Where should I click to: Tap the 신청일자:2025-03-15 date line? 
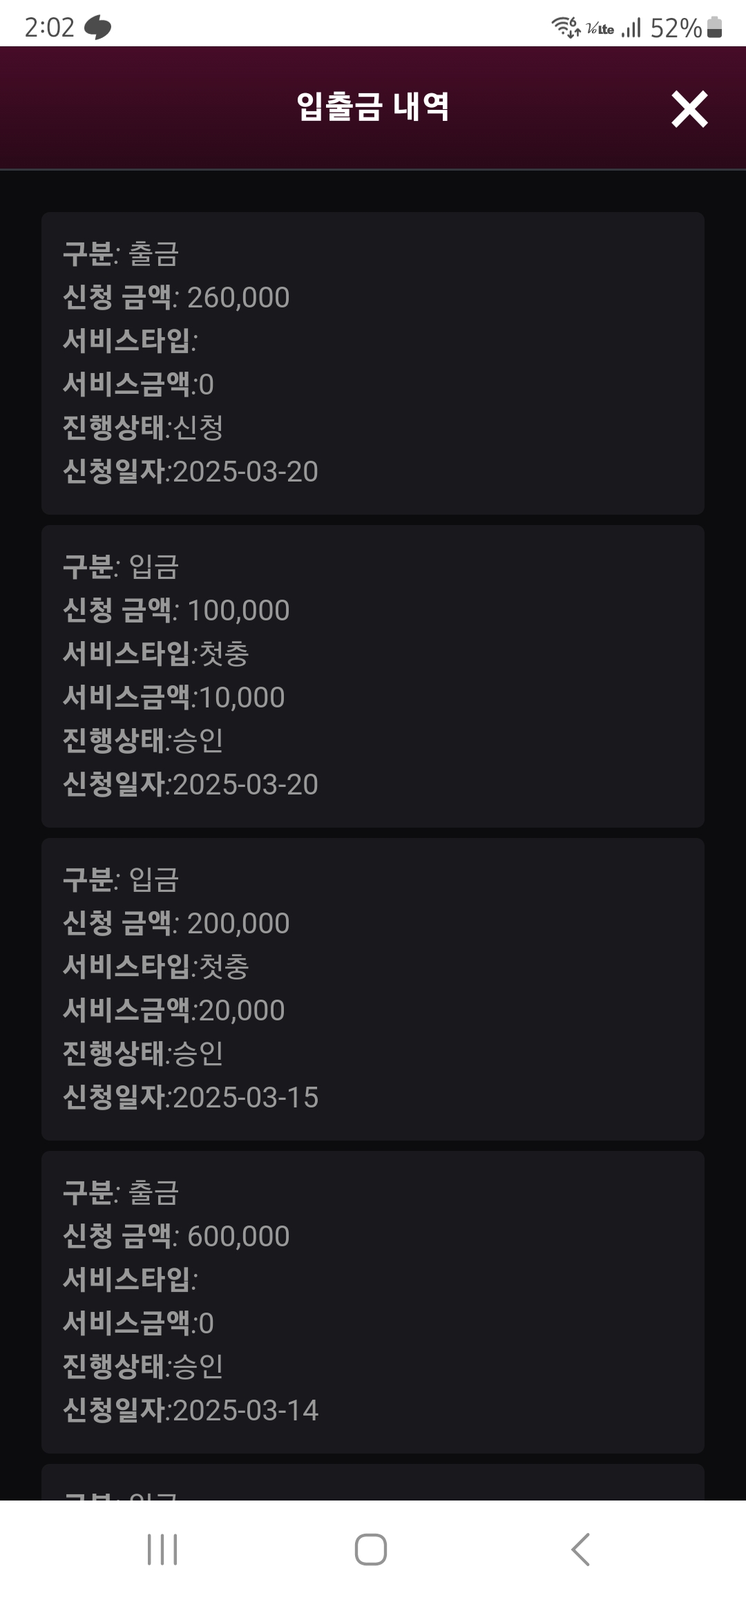point(191,1098)
